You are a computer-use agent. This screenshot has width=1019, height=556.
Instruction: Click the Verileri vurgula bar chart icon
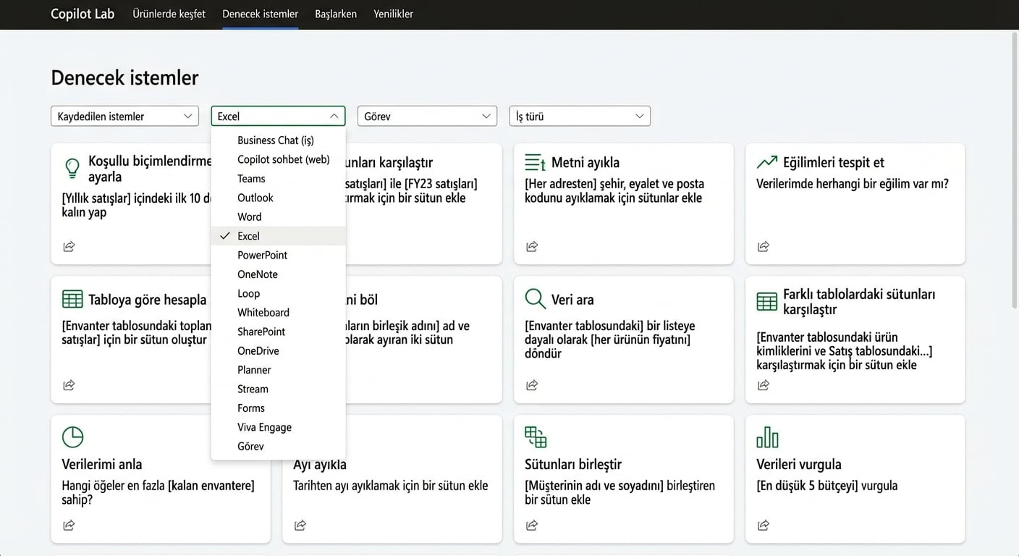(767, 437)
